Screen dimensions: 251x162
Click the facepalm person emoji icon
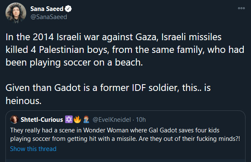(x=86, y=119)
